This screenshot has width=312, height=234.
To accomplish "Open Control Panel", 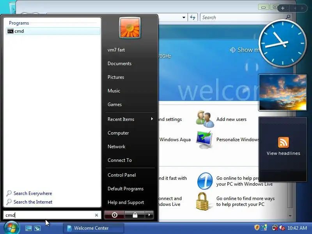I will tap(122, 175).
